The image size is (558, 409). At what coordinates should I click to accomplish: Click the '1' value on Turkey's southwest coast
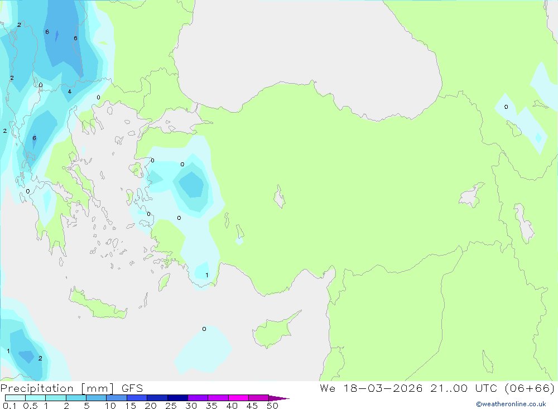click(207, 275)
